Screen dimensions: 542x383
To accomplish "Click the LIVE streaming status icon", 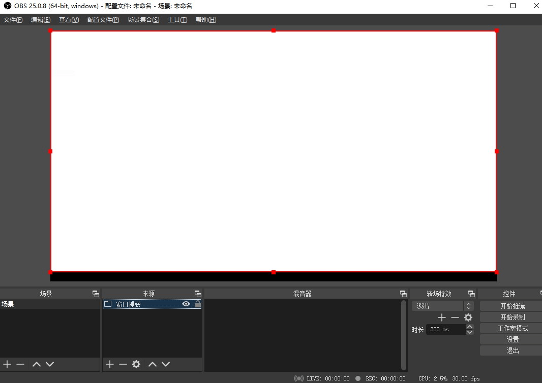I will [x=298, y=378].
